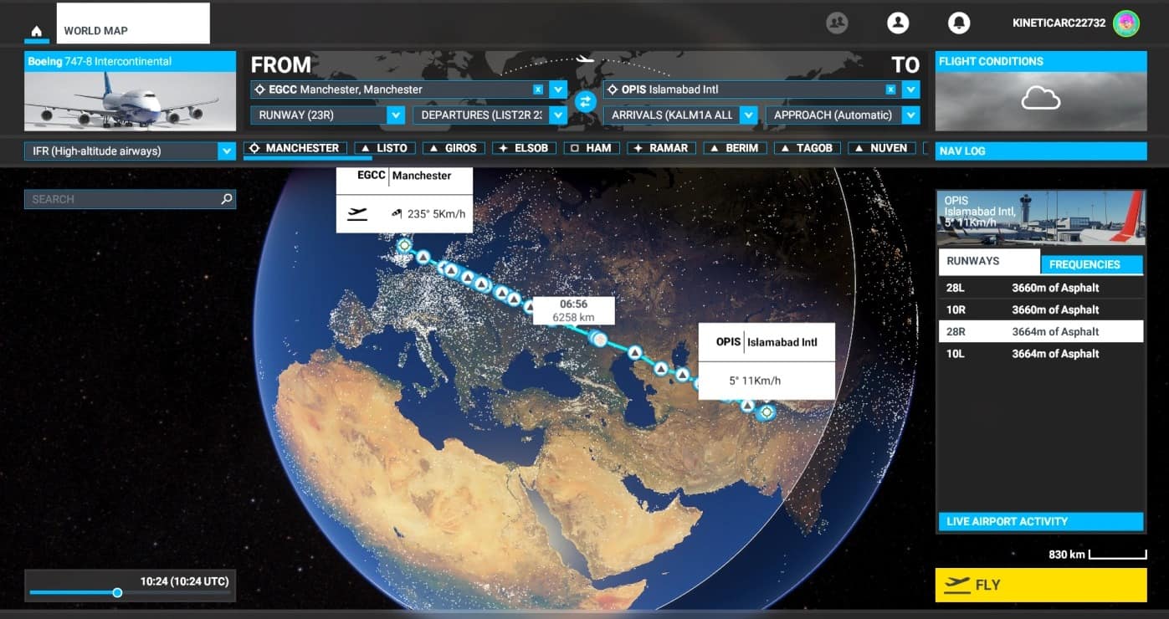
Task: Select the HAM waypoint in route bar
Action: (x=591, y=148)
